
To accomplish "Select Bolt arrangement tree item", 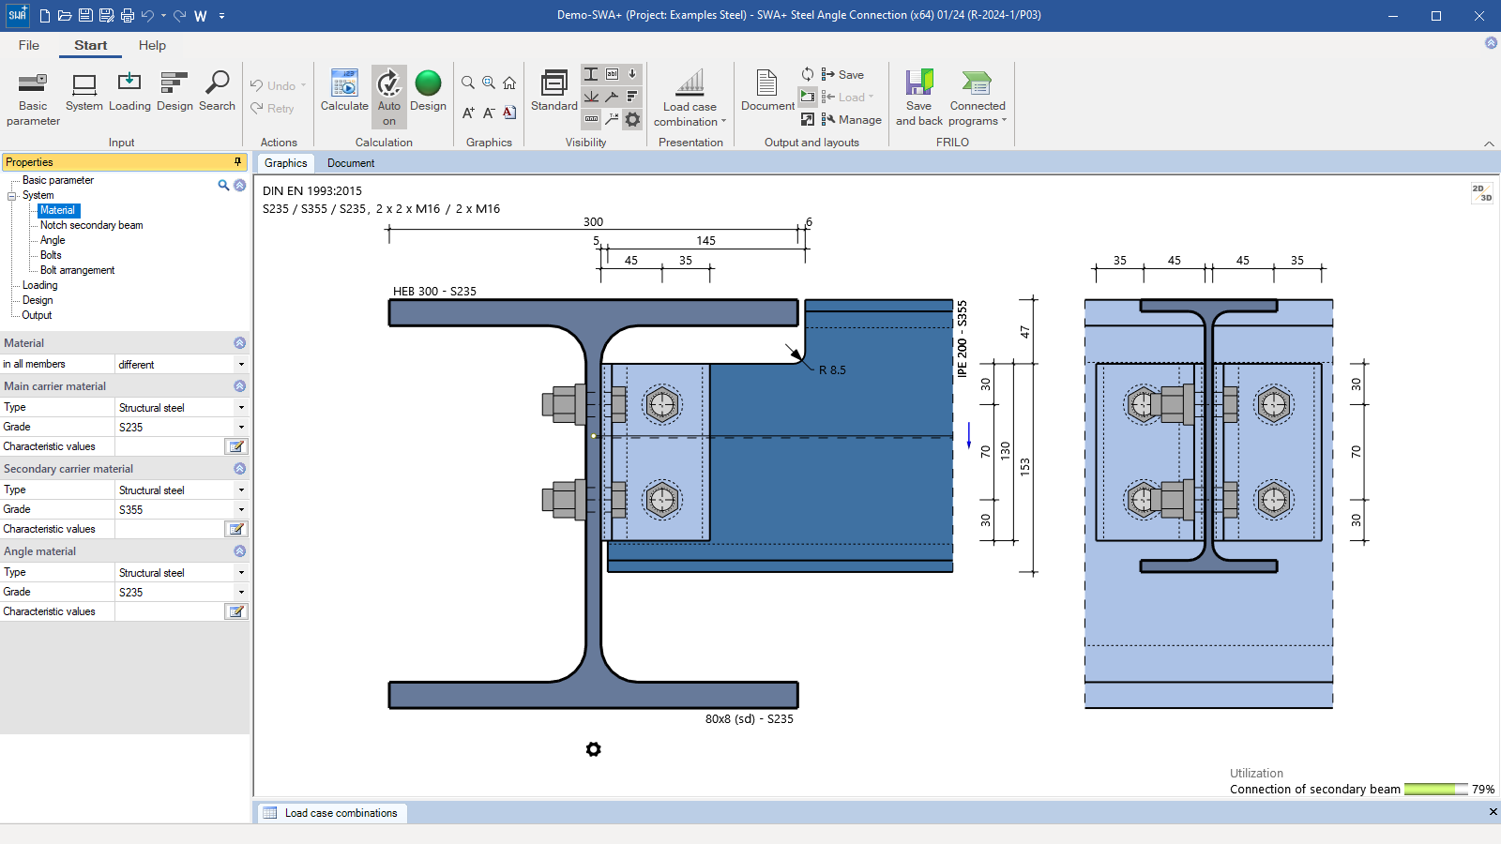I will 77,270.
